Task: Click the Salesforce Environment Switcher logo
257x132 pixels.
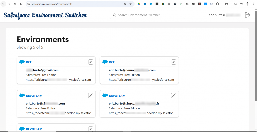Action: pos(45,15)
